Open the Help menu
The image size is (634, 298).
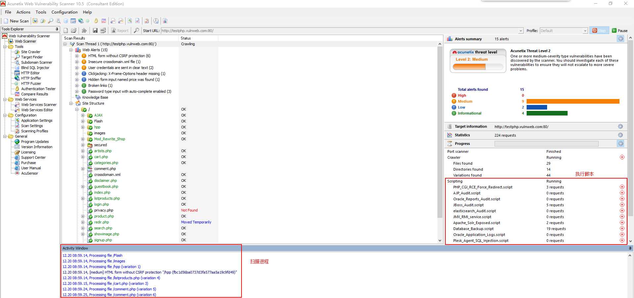point(87,12)
